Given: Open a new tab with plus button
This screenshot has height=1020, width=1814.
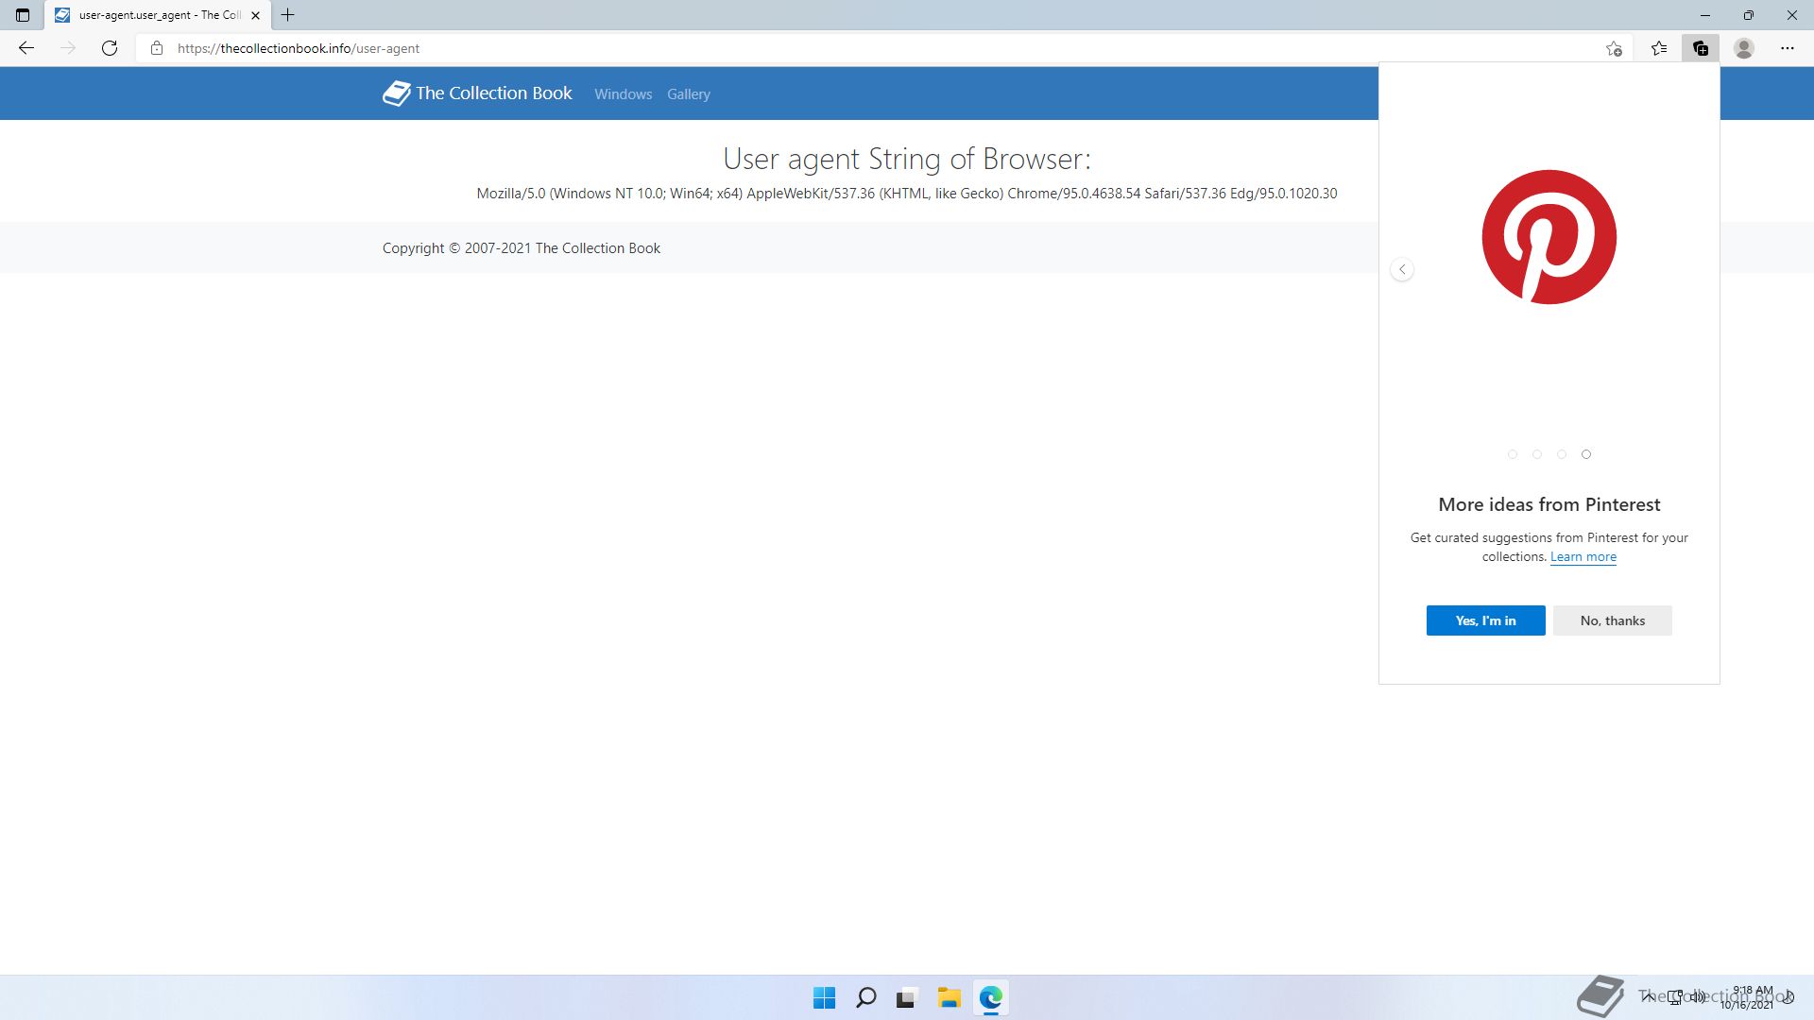Looking at the screenshot, I should coord(288,15).
